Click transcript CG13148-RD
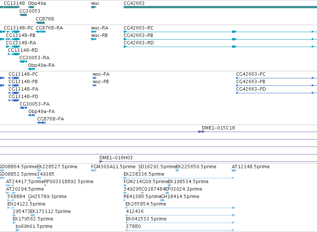This screenshot has width=317, height=232. coord(23,50)
